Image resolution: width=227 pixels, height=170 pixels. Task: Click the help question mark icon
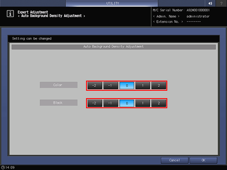point(221,3)
